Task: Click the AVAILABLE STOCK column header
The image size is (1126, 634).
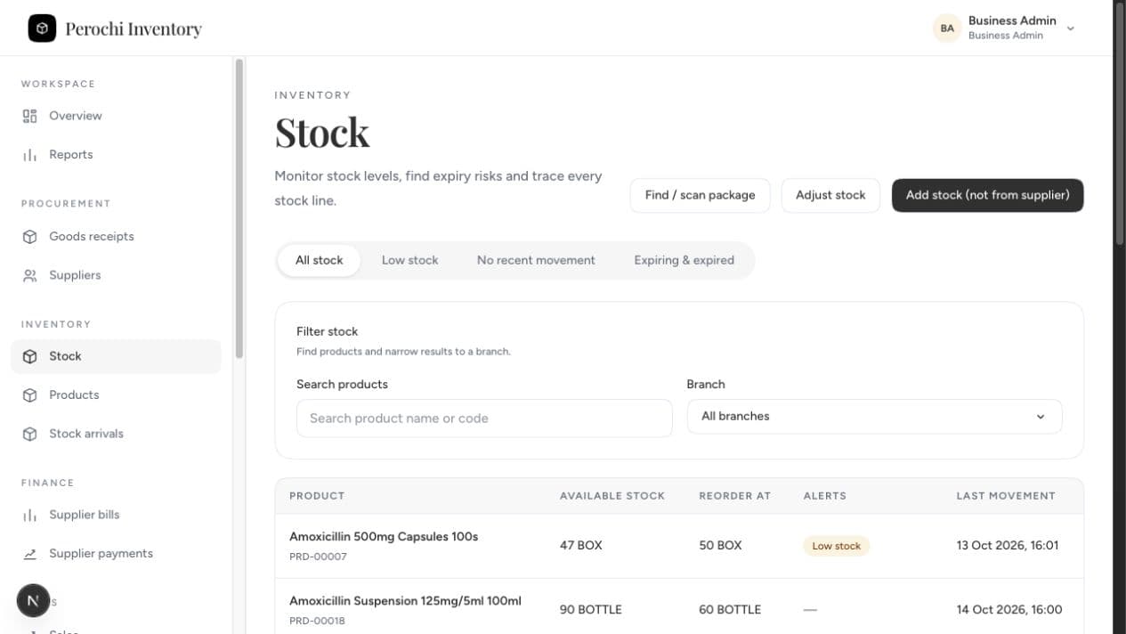Action: click(612, 496)
